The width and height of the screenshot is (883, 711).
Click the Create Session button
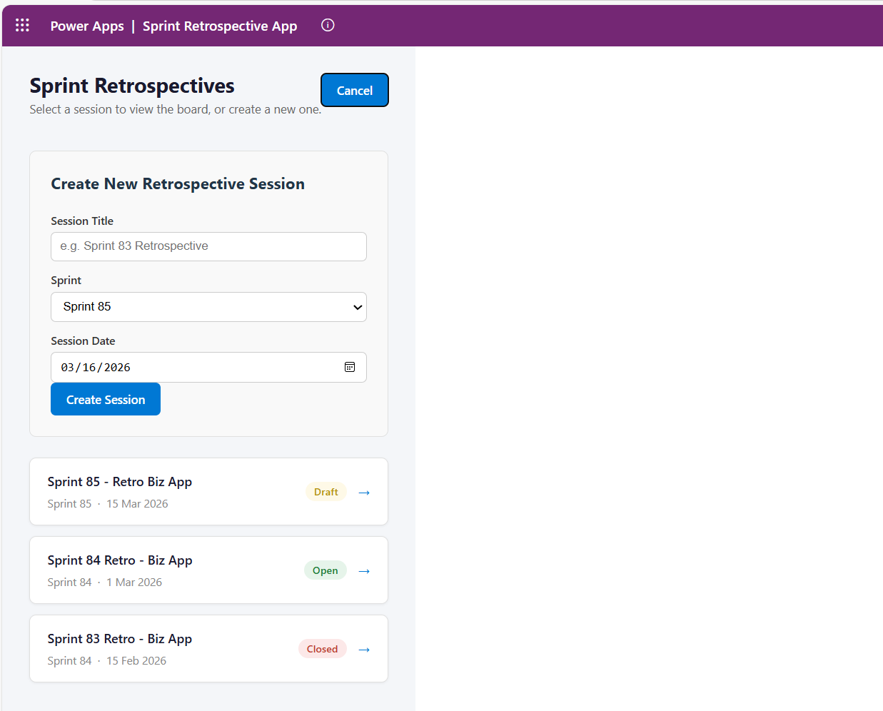(x=105, y=399)
